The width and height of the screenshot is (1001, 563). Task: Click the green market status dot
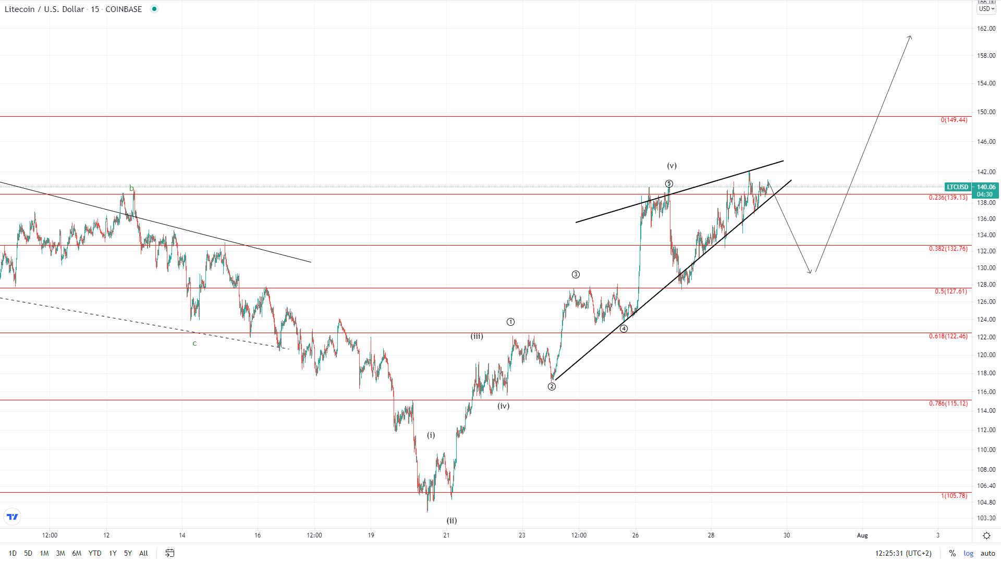click(154, 9)
